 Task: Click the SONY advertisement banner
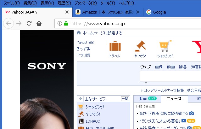(x=47, y=79)
